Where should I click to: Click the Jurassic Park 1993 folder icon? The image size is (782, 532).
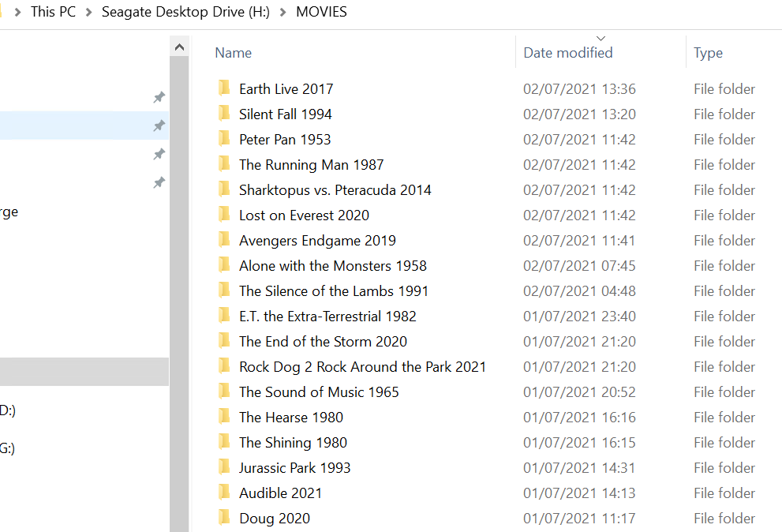coord(224,467)
